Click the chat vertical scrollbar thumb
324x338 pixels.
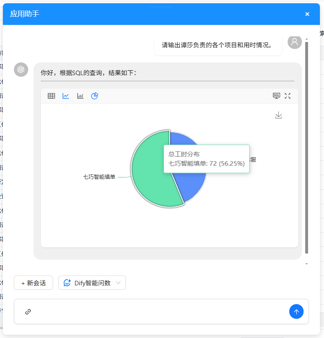[306, 147]
